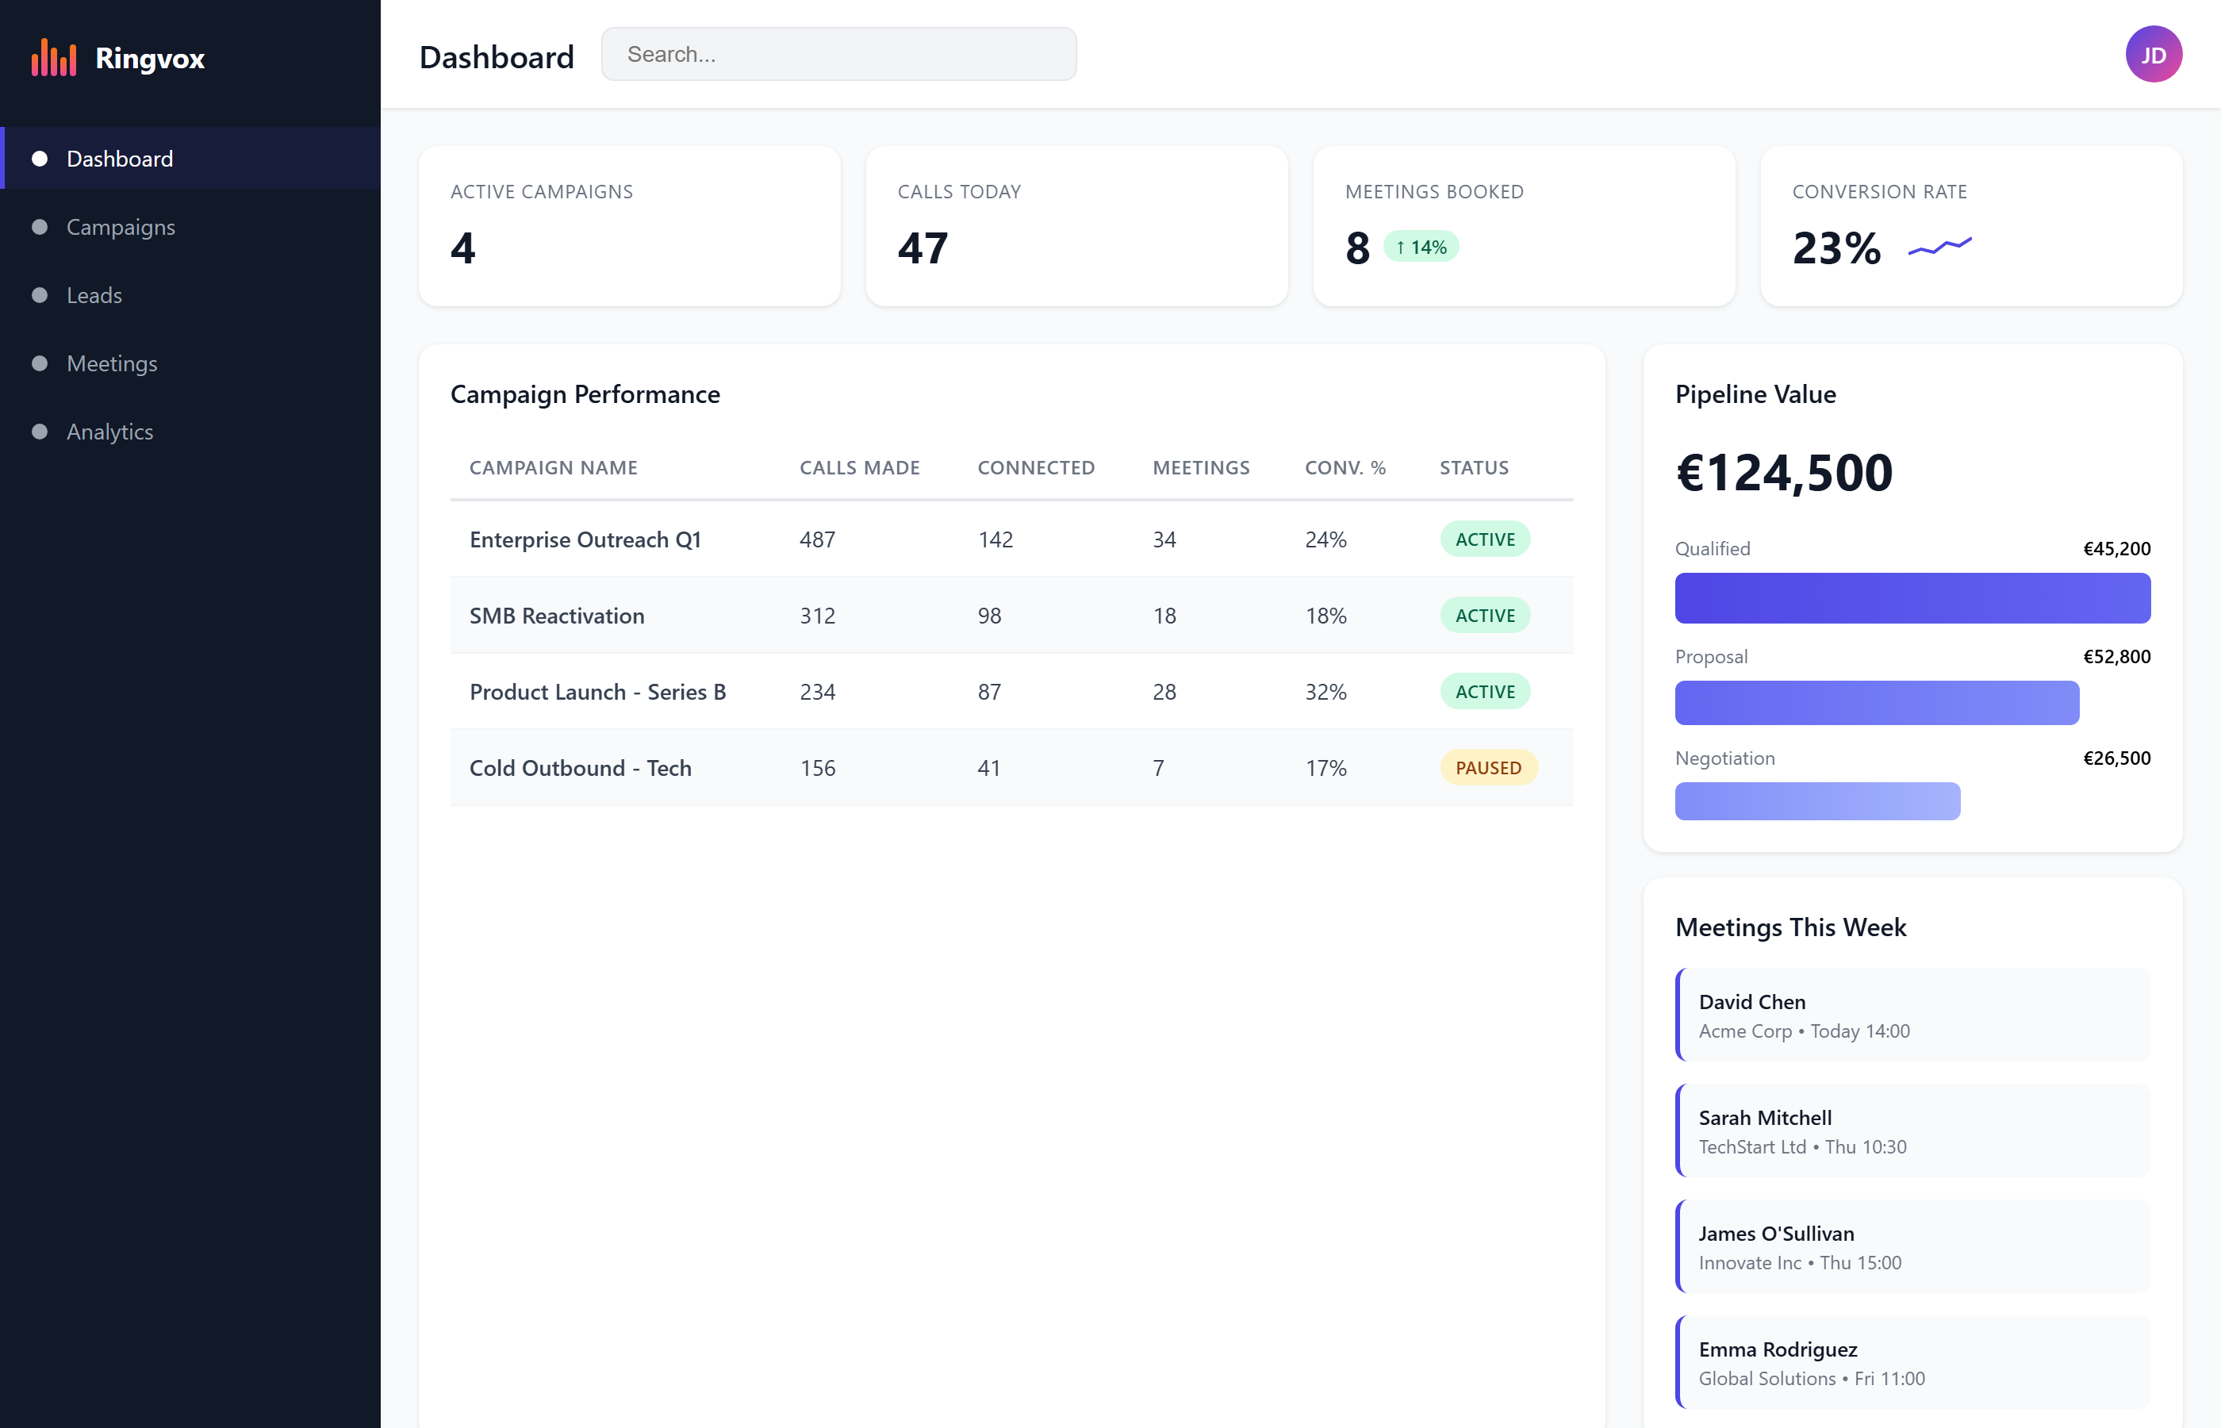The height and width of the screenshot is (1428, 2221).
Task: Open the Campaigns sidebar page
Action: tap(121, 227)
